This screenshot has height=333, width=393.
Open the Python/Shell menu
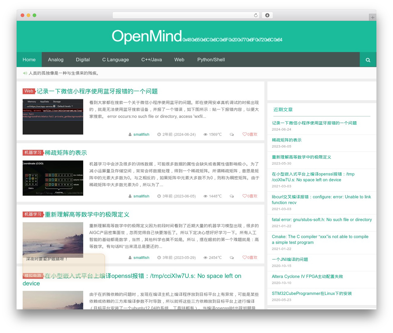coord(211,60)
